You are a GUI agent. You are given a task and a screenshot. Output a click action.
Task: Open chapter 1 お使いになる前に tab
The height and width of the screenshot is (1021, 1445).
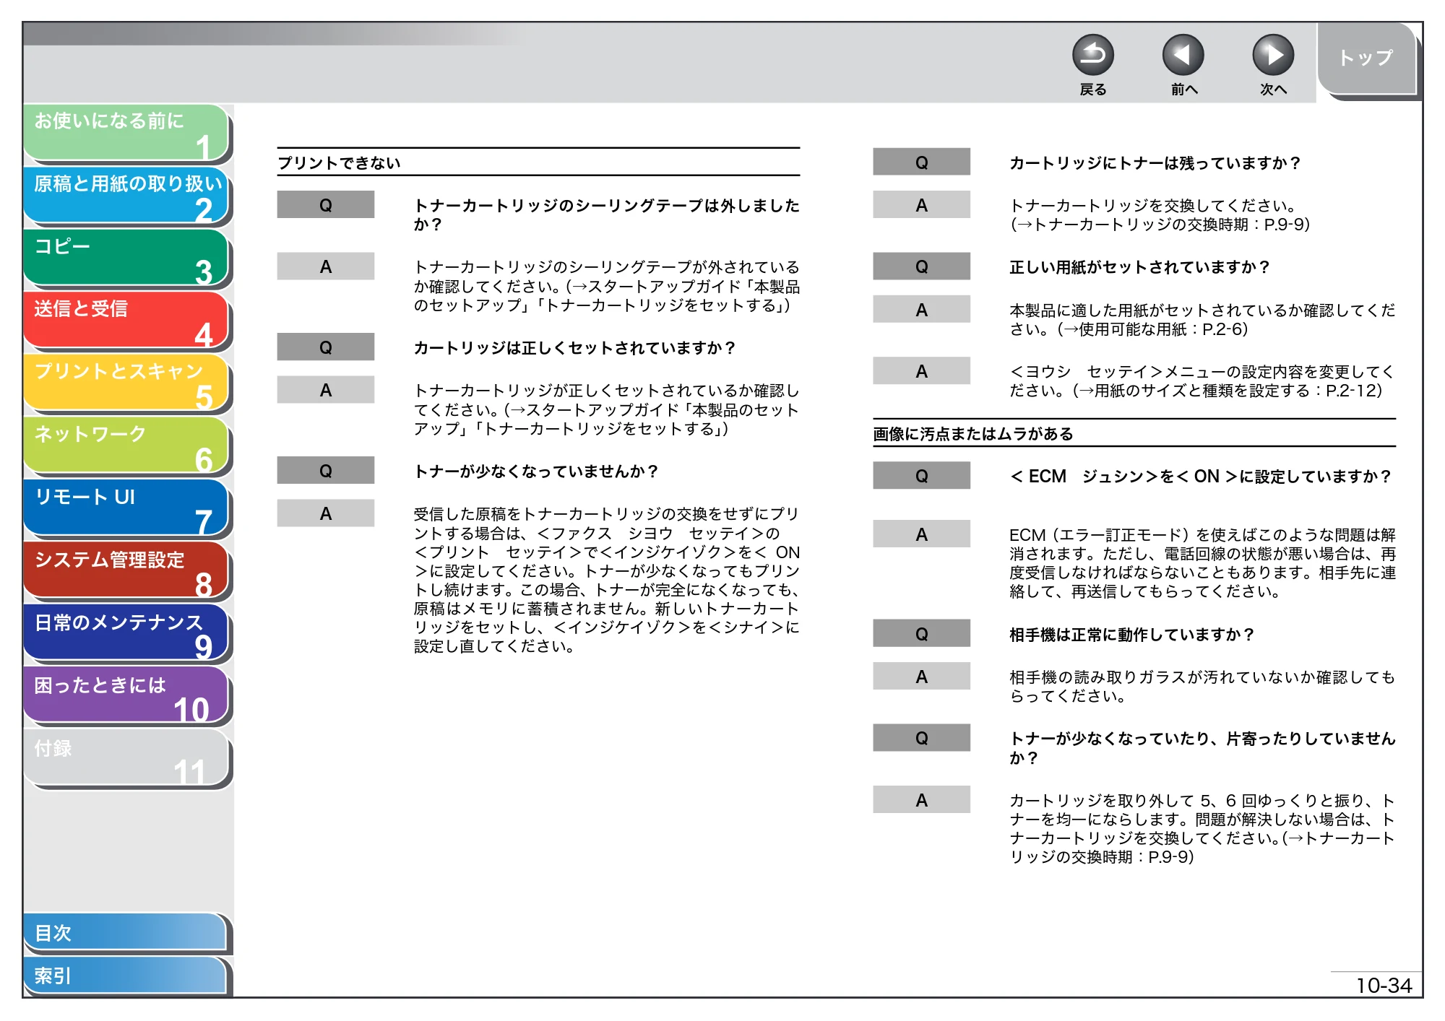tap(126, 133)
